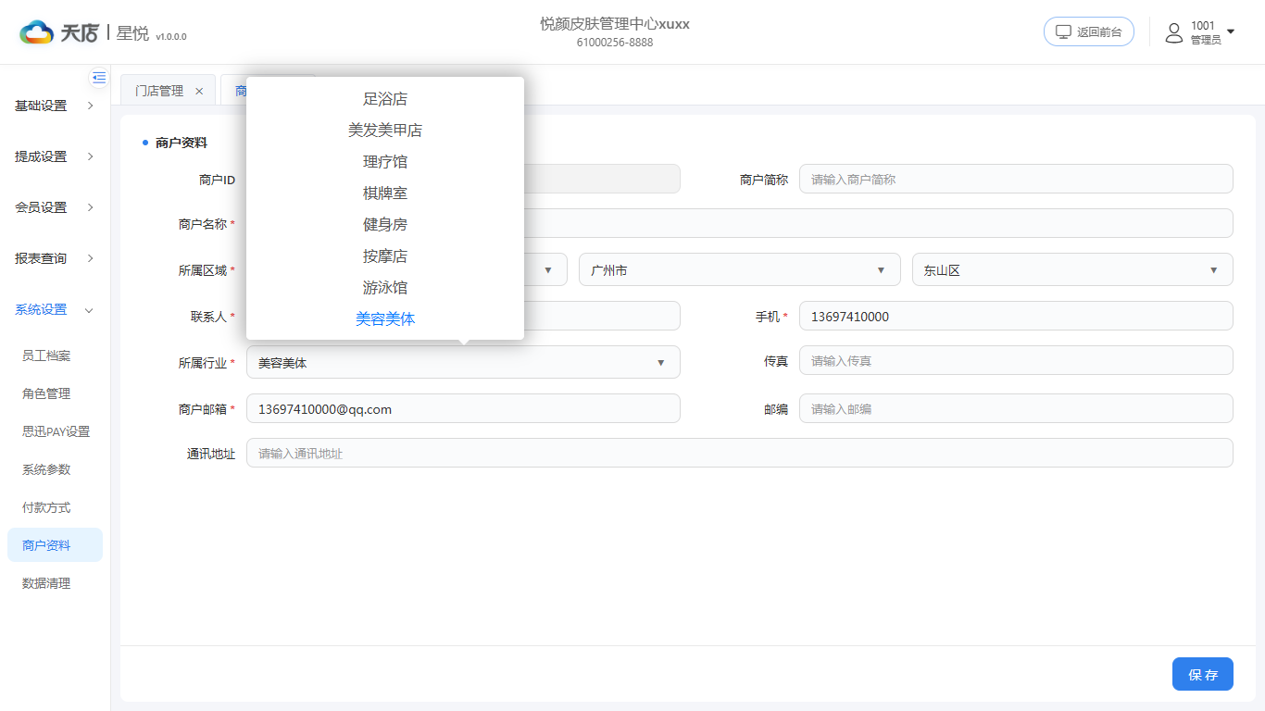Click the 手机 field with 13697410000
This screenshot has height=711, width=1265.
pyautogui.click(x=1016, y=316)
